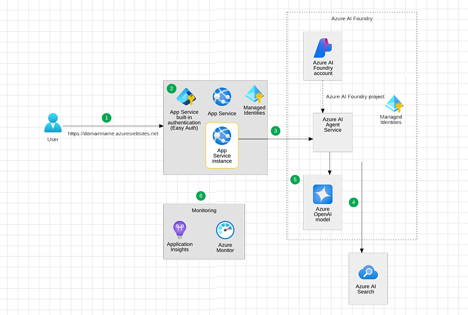Screen dimensions: 468x315
Task: Select Managed Identities icon in App Service box
Action: (254, 94)
